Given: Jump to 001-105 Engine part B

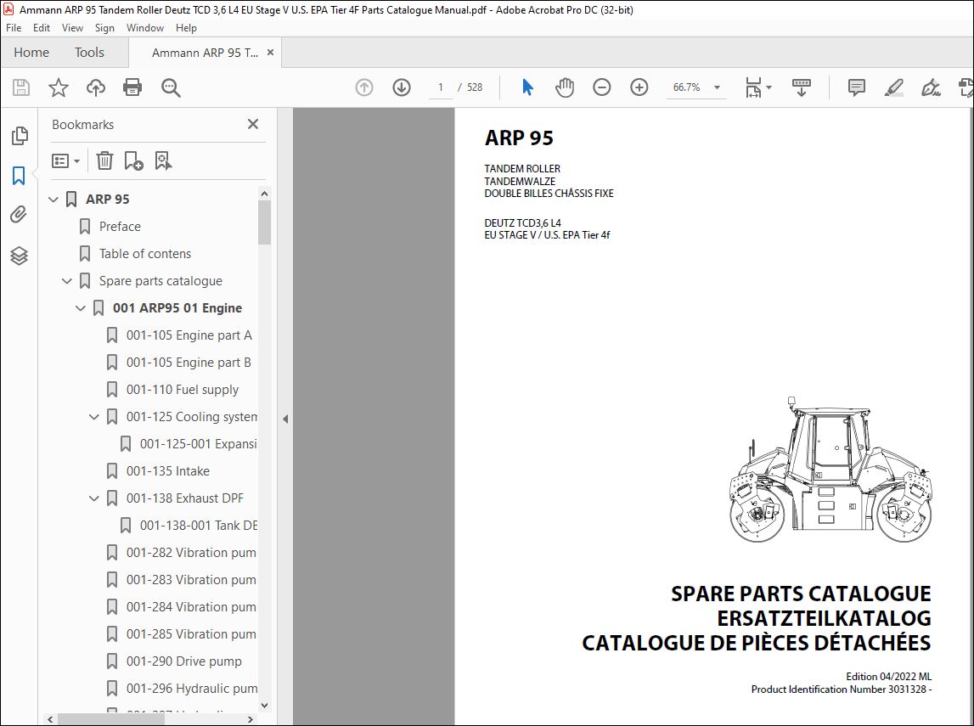Looking at the screenshot, I should pos(189,363).
